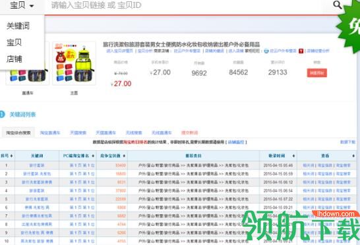Viewport: 360px width, 245px height.
Task: Open the 淘宝指数 link in row 2
Action: point(325,174)
